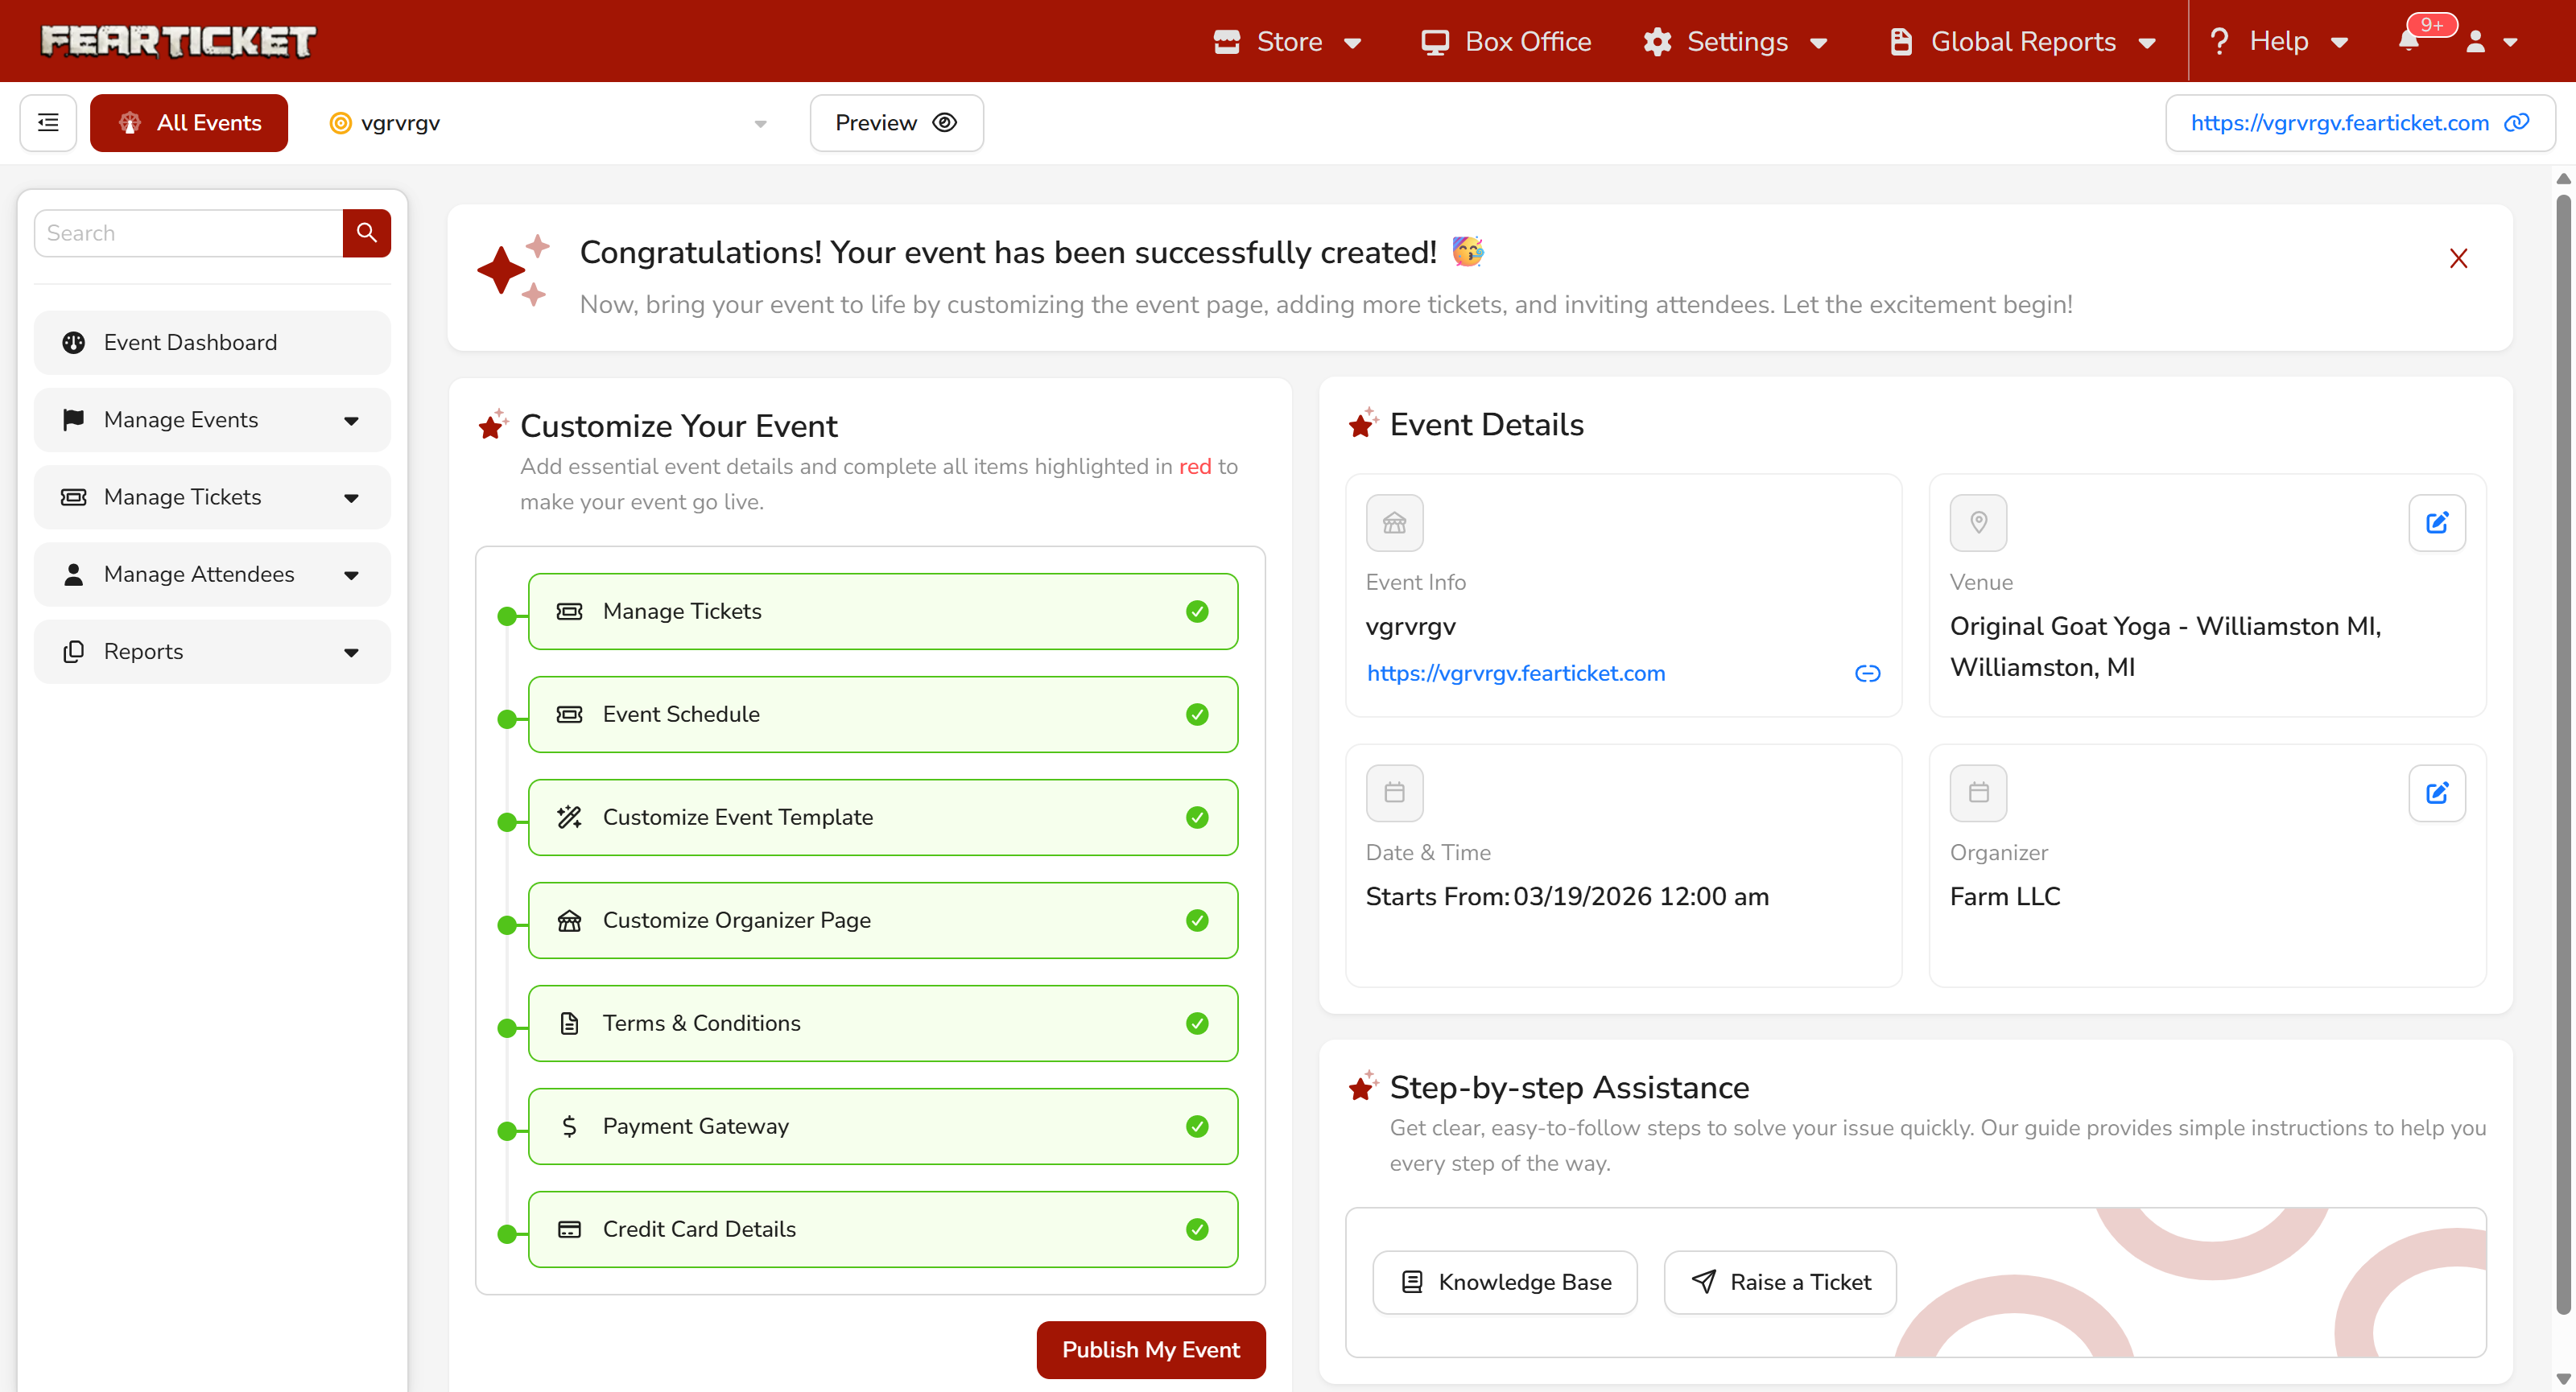Click link icon beside top event URL
This screenshot has width=2576, height=1392.
(x=2517, y=123)
